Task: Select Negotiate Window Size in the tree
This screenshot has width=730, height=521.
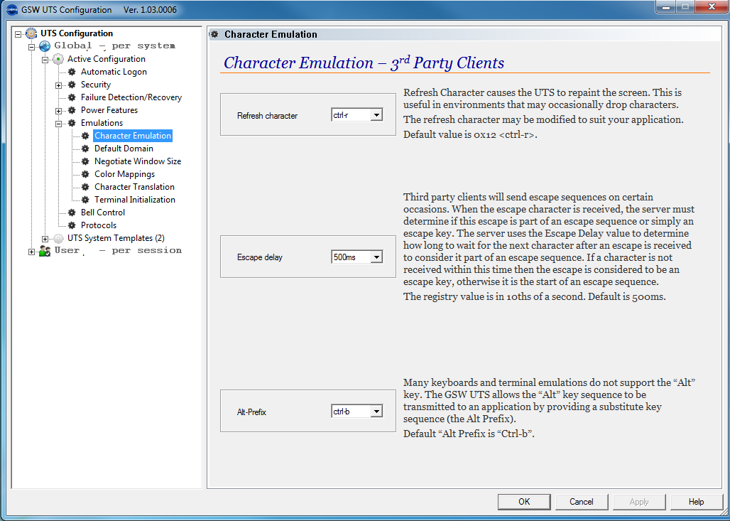Action: click(137, 161)
